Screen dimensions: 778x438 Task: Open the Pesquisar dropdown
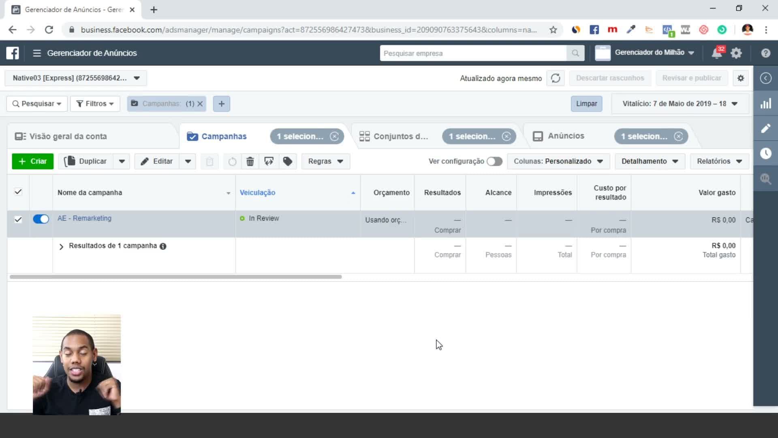click(x=37, y=104)
